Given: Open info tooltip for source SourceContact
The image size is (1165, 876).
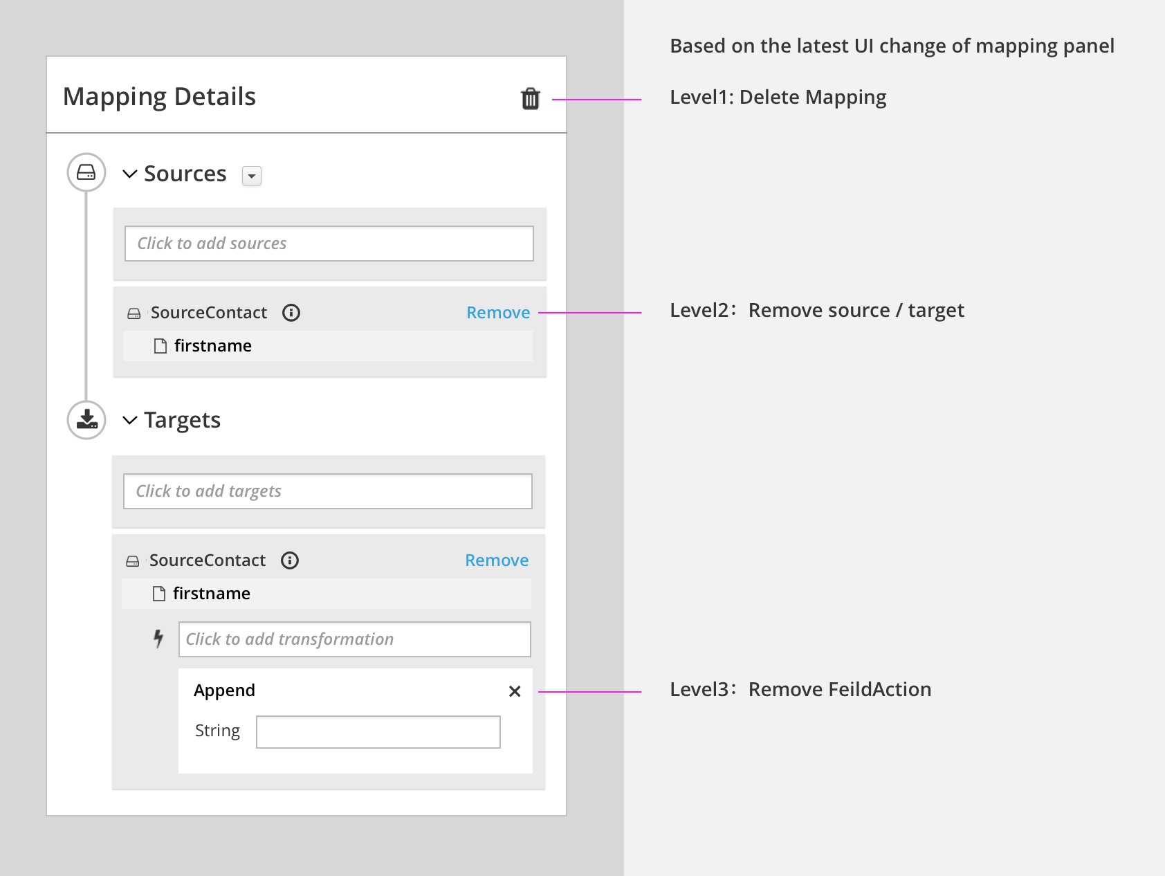Looking at the screenshot, I should (291, 313).
